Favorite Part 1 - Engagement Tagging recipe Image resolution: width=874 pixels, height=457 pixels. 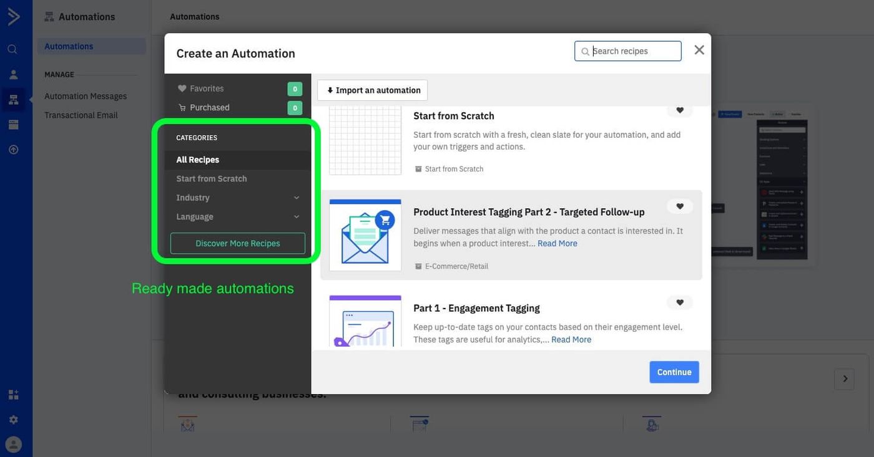680,302
